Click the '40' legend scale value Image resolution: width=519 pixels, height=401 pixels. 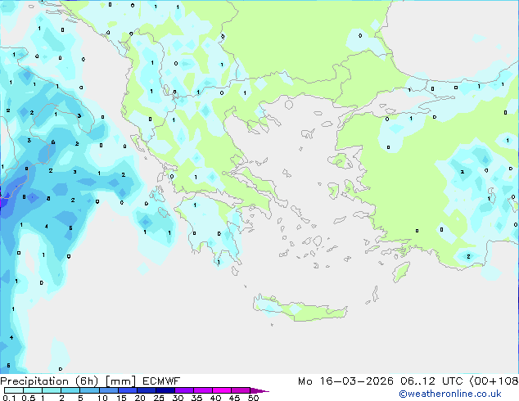[x=215, y=398]
